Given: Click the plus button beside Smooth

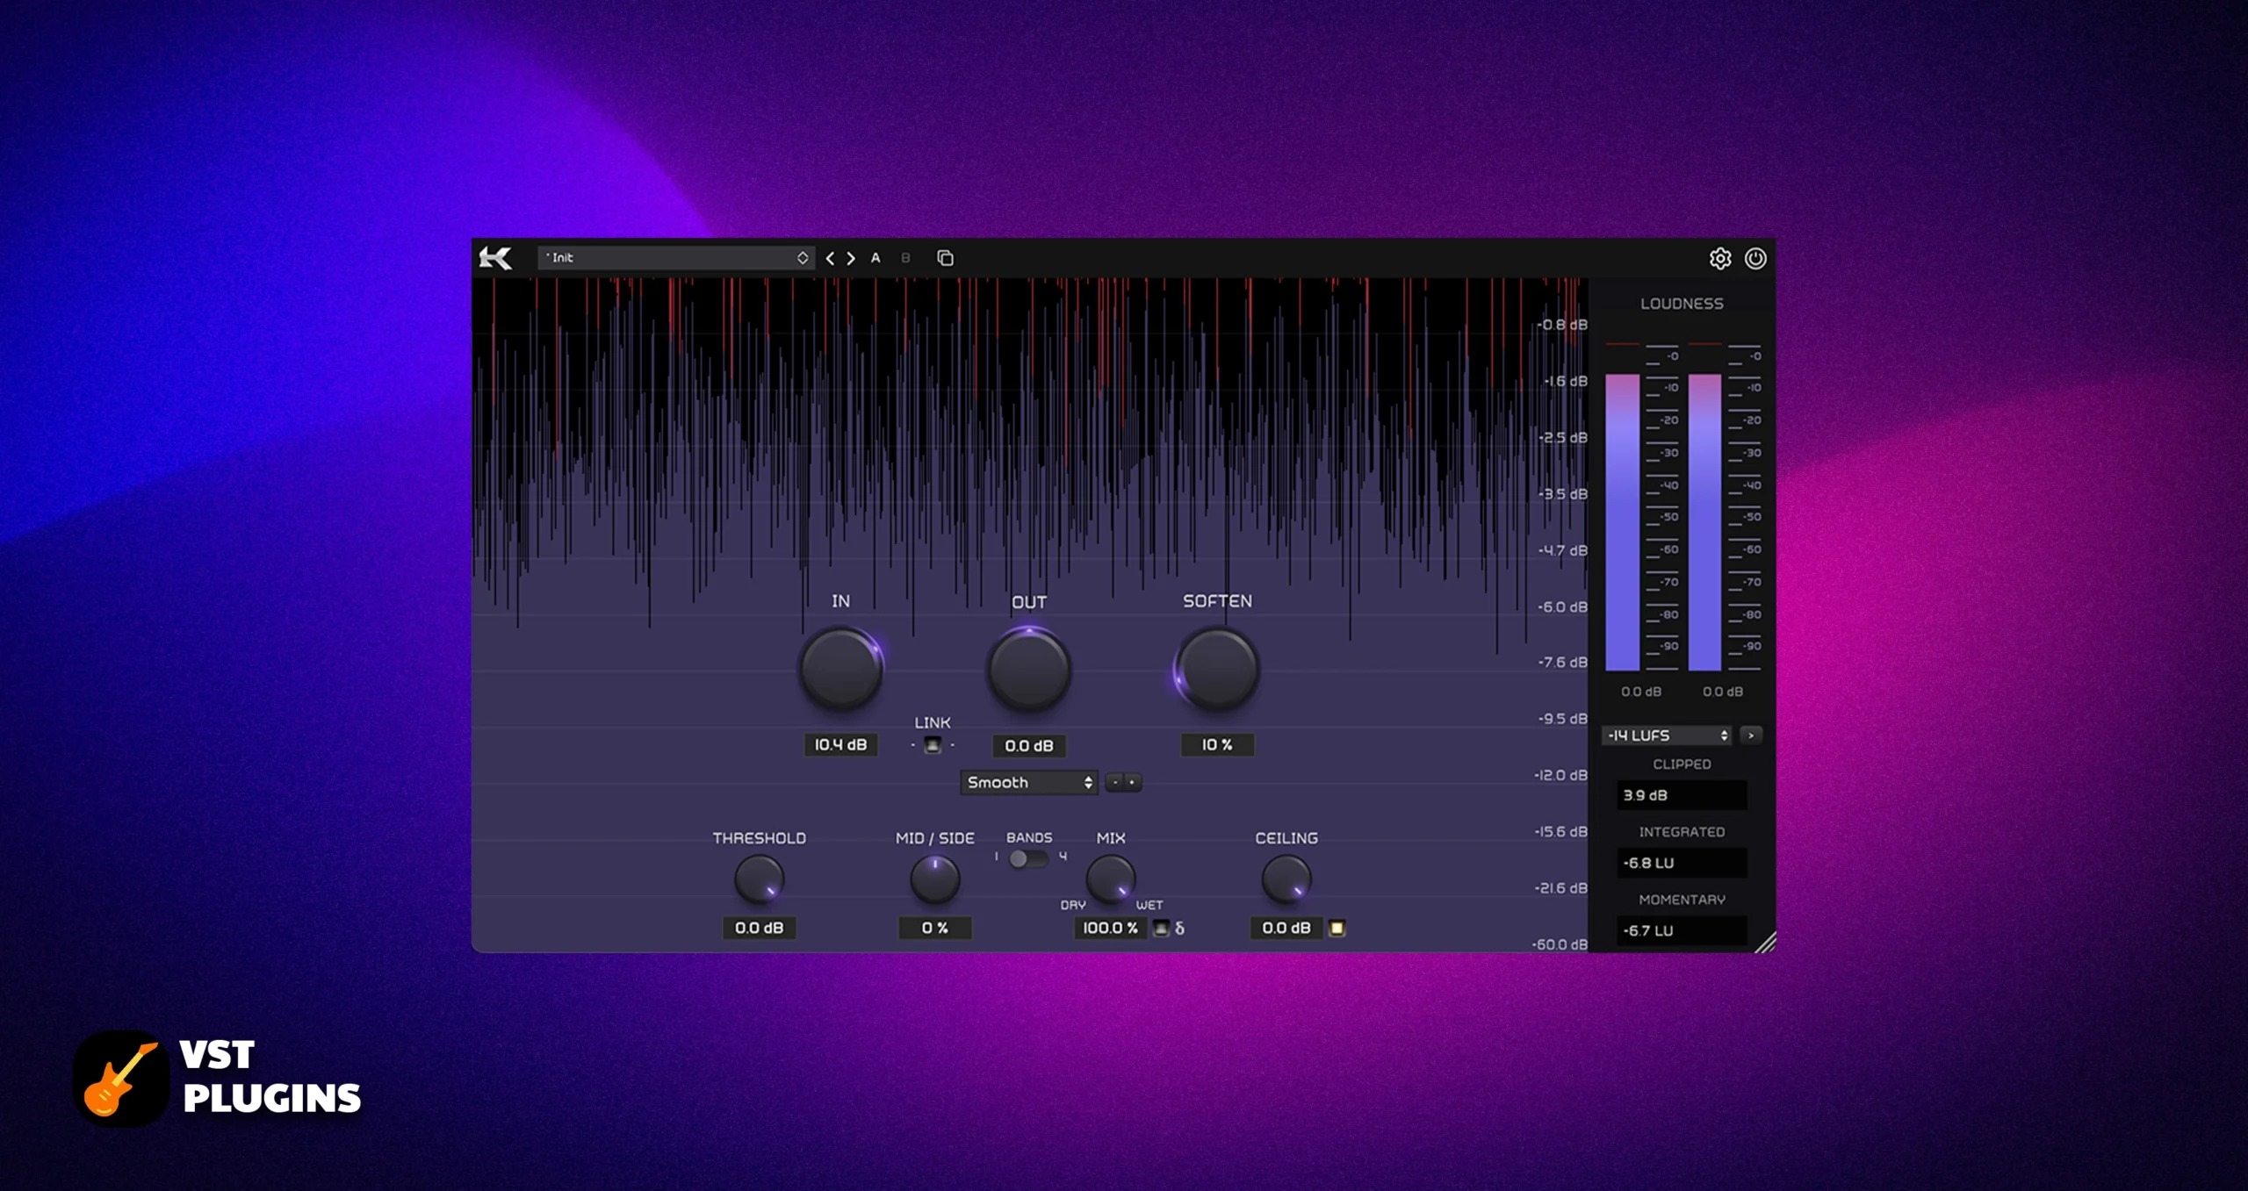Looking at the screenshot, I should (1133, 782).
